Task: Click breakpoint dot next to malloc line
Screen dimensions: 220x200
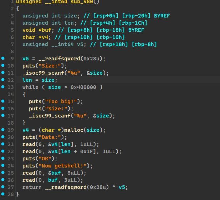Action: click(3, 130)
